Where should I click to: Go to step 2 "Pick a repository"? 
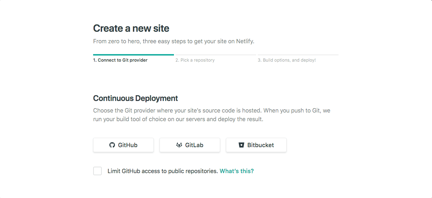(x=195, y=60)
